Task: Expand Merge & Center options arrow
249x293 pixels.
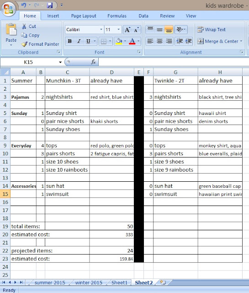Action: point(241,41)
